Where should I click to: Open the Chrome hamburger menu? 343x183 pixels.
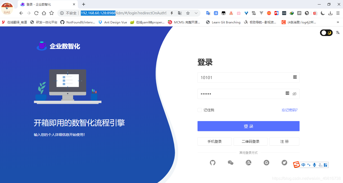pos(338,13)
